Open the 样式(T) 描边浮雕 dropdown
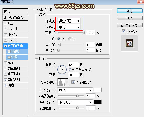The height and width of the screenshot is (117, 144). tap(69, 21)
